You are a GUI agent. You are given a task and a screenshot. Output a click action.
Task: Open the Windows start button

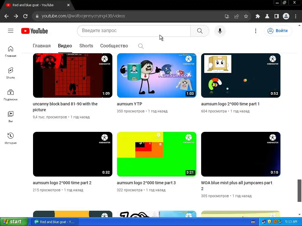[x=14, y=222]
